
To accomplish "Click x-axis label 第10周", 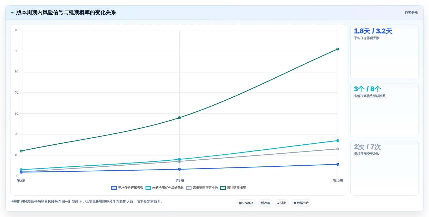I will pos(338,181).
